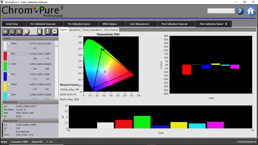The height and width of the screenshot is (145, 258).
Task: Select the White color radio button
Action: [9, 43]
